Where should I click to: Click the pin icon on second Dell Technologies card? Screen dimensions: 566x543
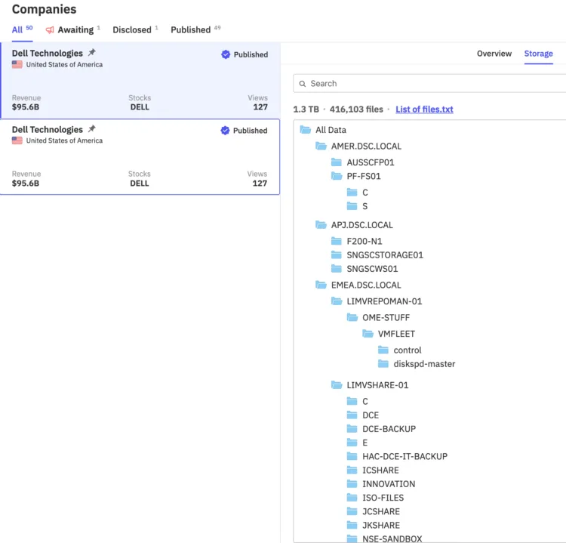pyautogui.click(x=92, y=128)
